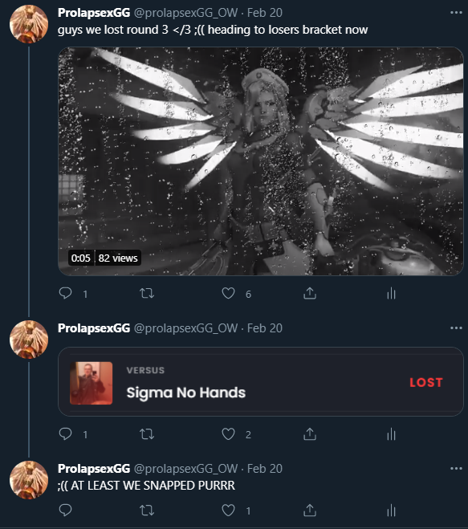
Task: View analytics for the first tweet
Action: (x=392, y=293)
